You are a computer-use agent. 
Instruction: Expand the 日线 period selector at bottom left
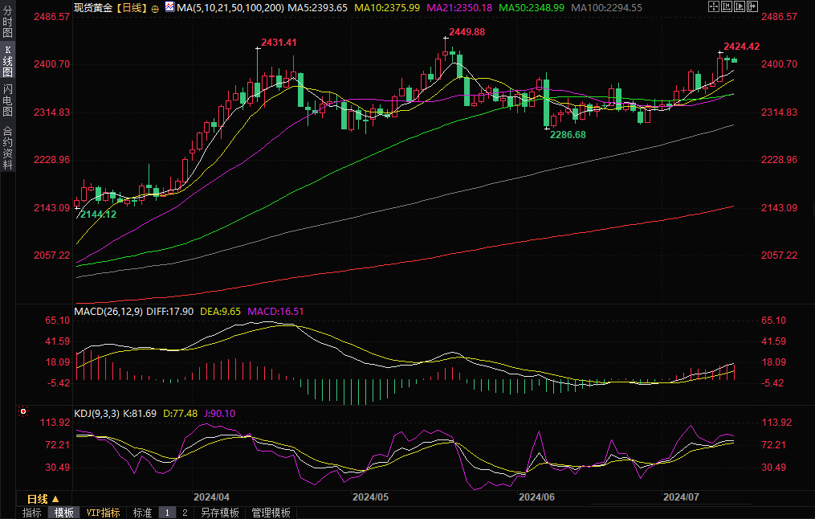click(43, 499)
